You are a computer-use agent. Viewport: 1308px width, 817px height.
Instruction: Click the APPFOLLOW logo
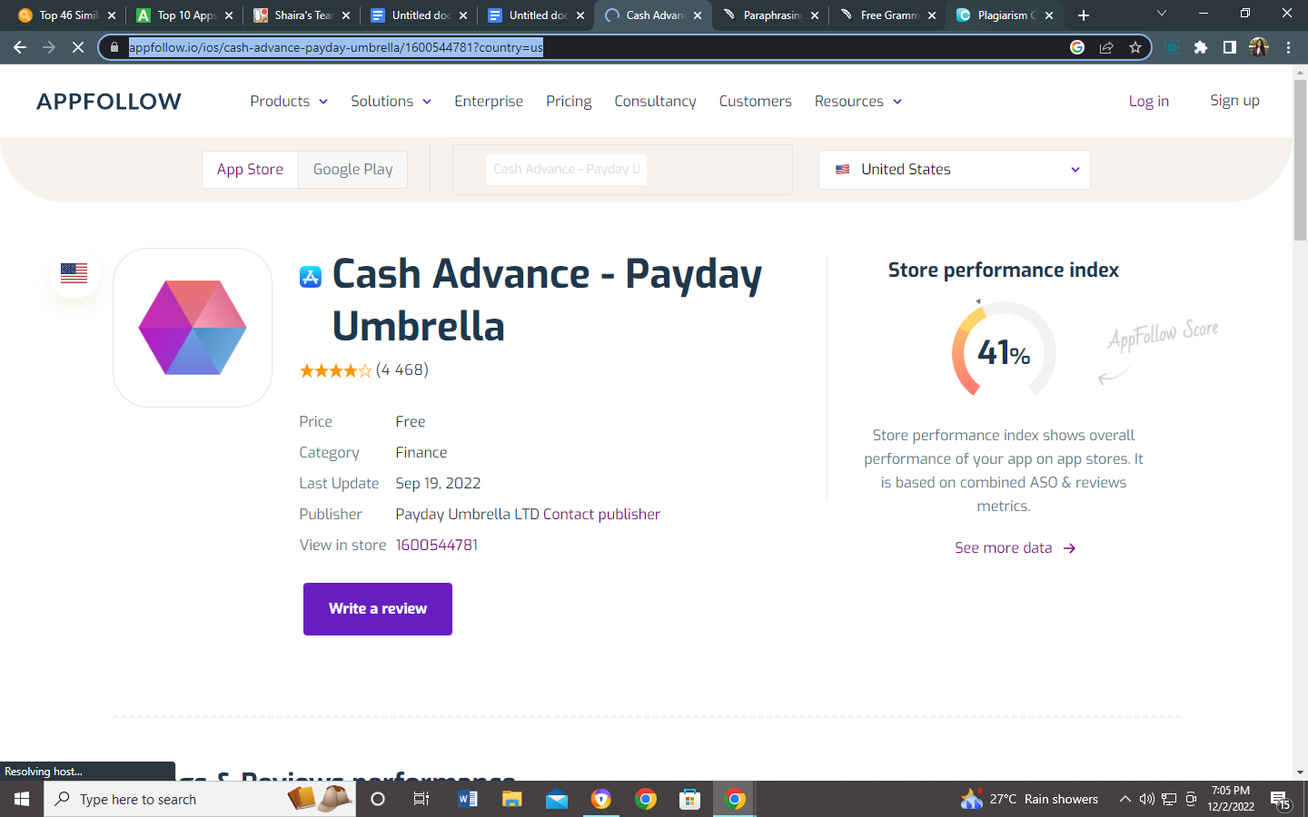(109, 102)
